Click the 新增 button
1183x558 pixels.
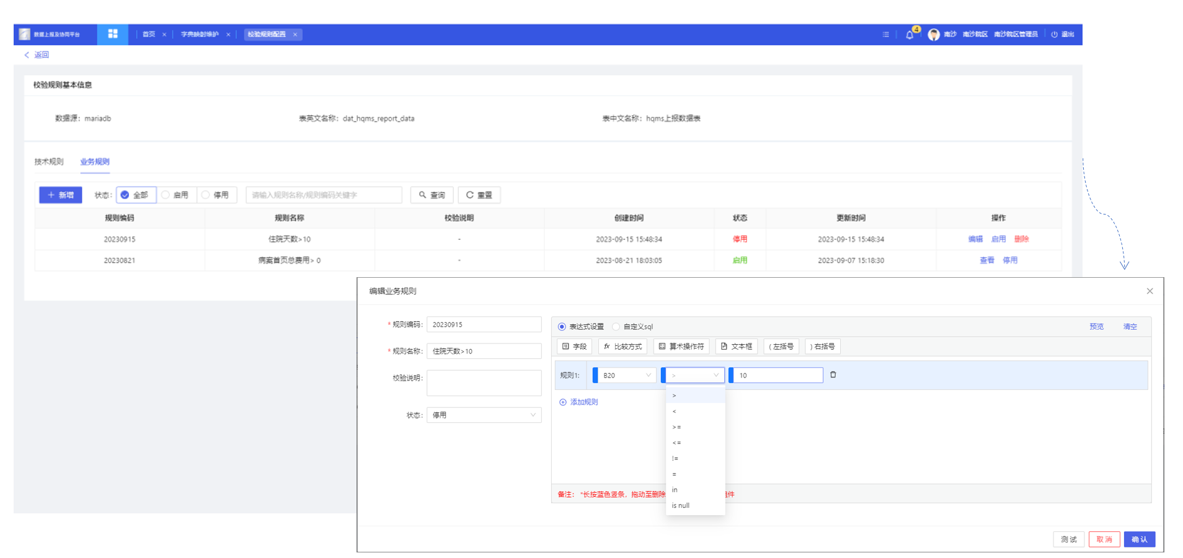tap(61, 195)
